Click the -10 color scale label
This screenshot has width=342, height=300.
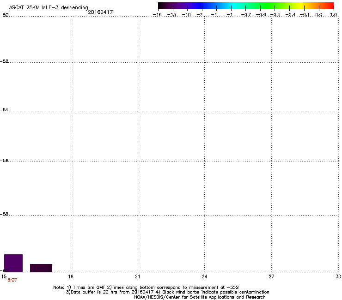pyautogui.click(x=186, y=15)
